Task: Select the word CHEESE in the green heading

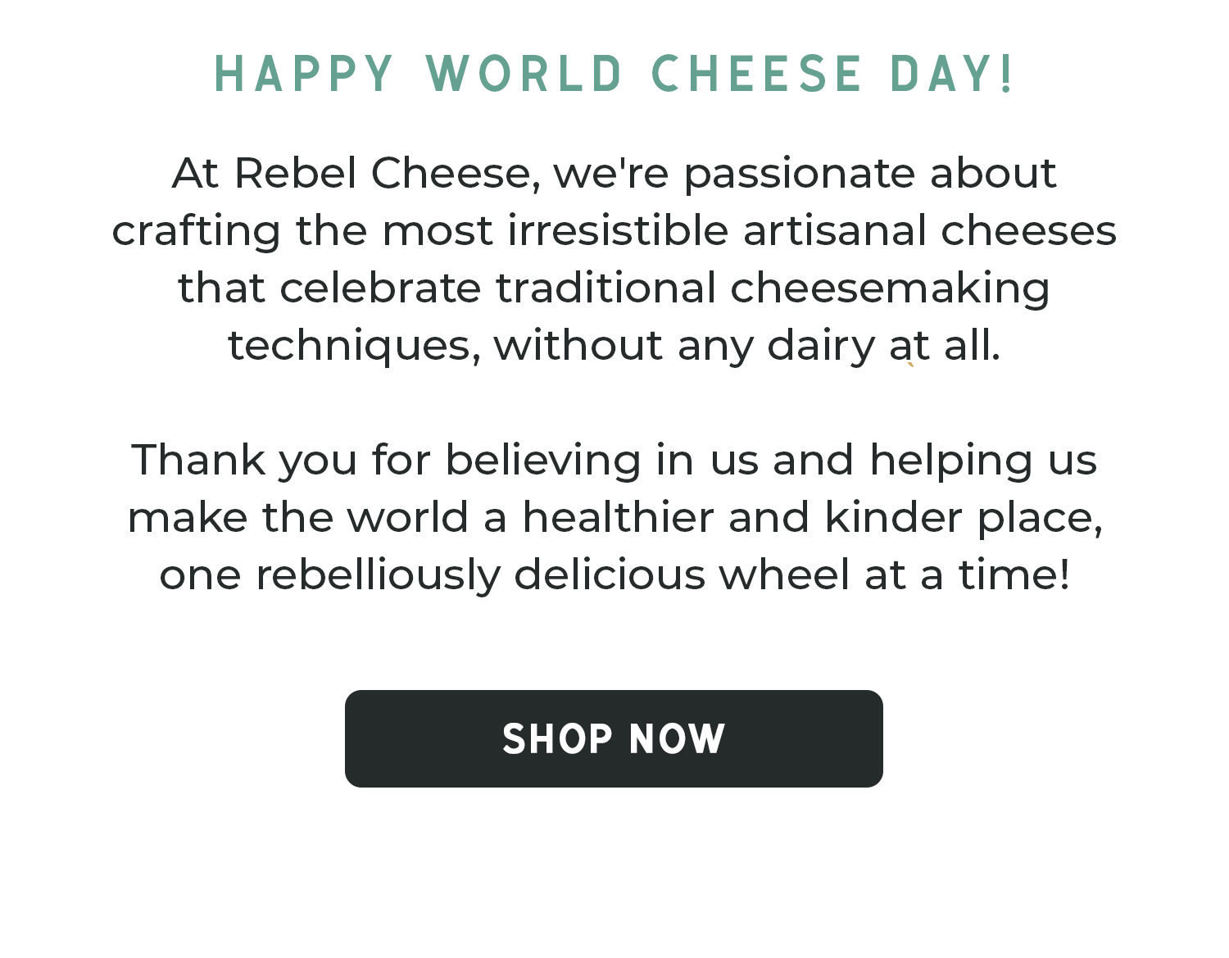Action: (x=757, y=74)
